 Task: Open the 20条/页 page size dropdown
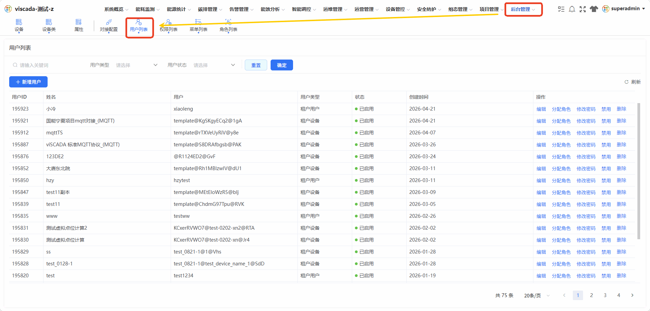[x=537, y=295]
